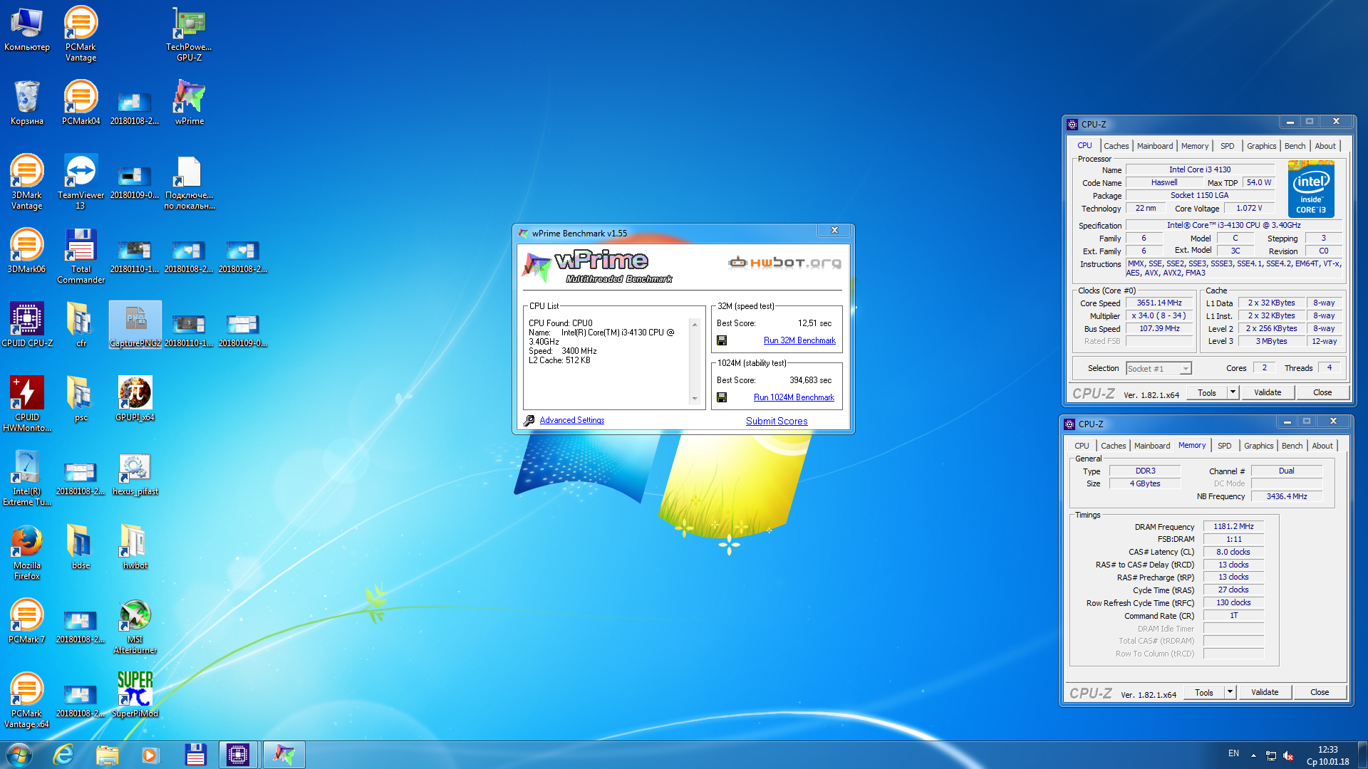The width and height of the screenshot is (1368, 769).
Task: Open MSI Afterburner desktop shortcut
Action: pos(135,626)
